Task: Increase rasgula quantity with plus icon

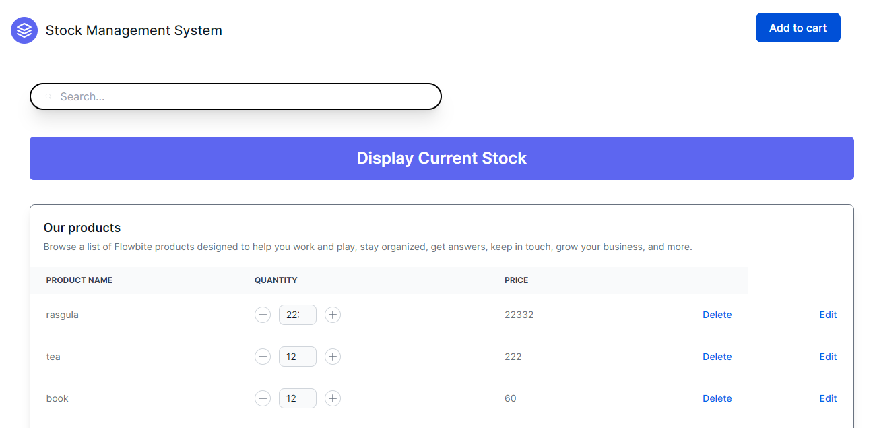Action: click(333, 315)
